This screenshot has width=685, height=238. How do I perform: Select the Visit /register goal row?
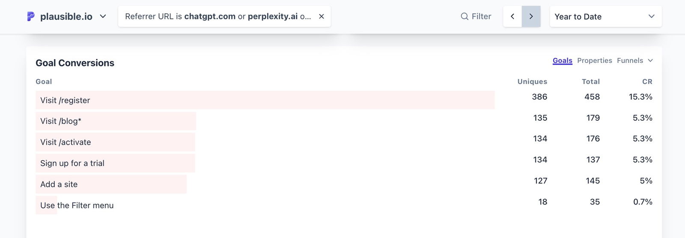pos(65,100)
